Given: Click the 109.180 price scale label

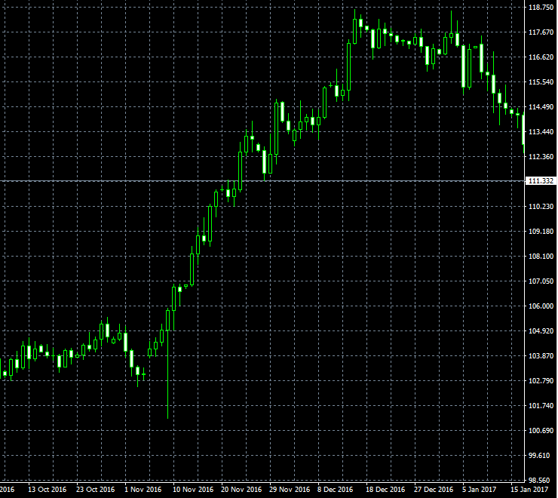Looking at the screenshot, I should [541, 232].
